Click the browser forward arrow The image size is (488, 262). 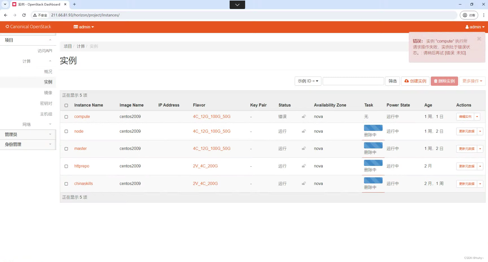(15, 15)
